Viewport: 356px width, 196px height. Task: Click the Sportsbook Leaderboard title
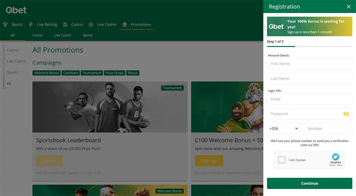[69, 140]
